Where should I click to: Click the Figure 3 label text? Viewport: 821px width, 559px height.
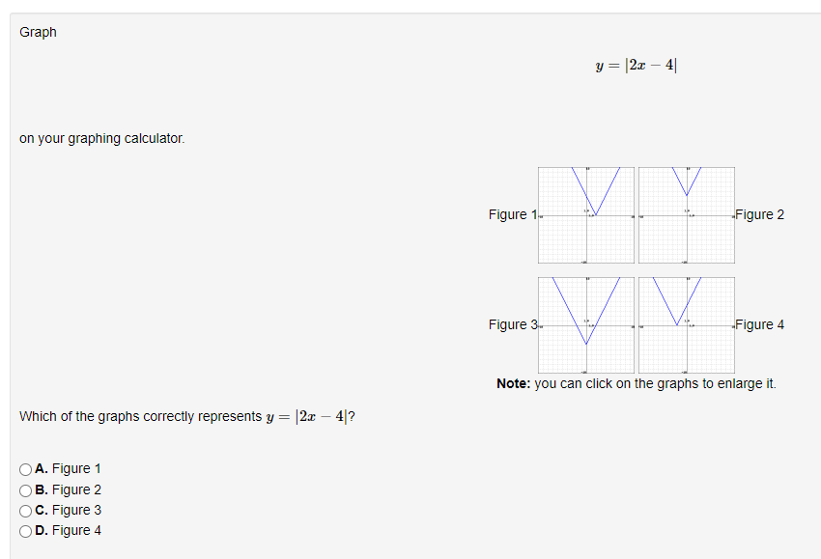pyautogui.click(x=511, y=324)
